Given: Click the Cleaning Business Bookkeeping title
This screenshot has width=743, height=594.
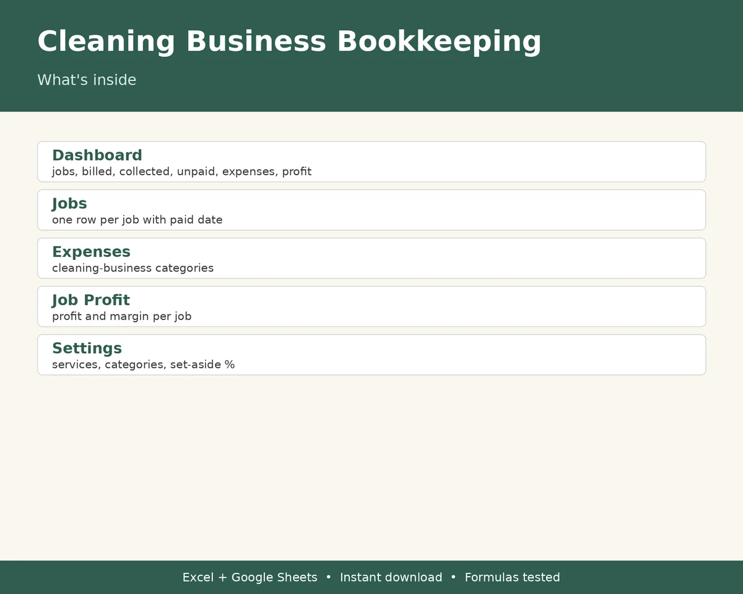Looking at the screenshot, I should tap(289, 42).
